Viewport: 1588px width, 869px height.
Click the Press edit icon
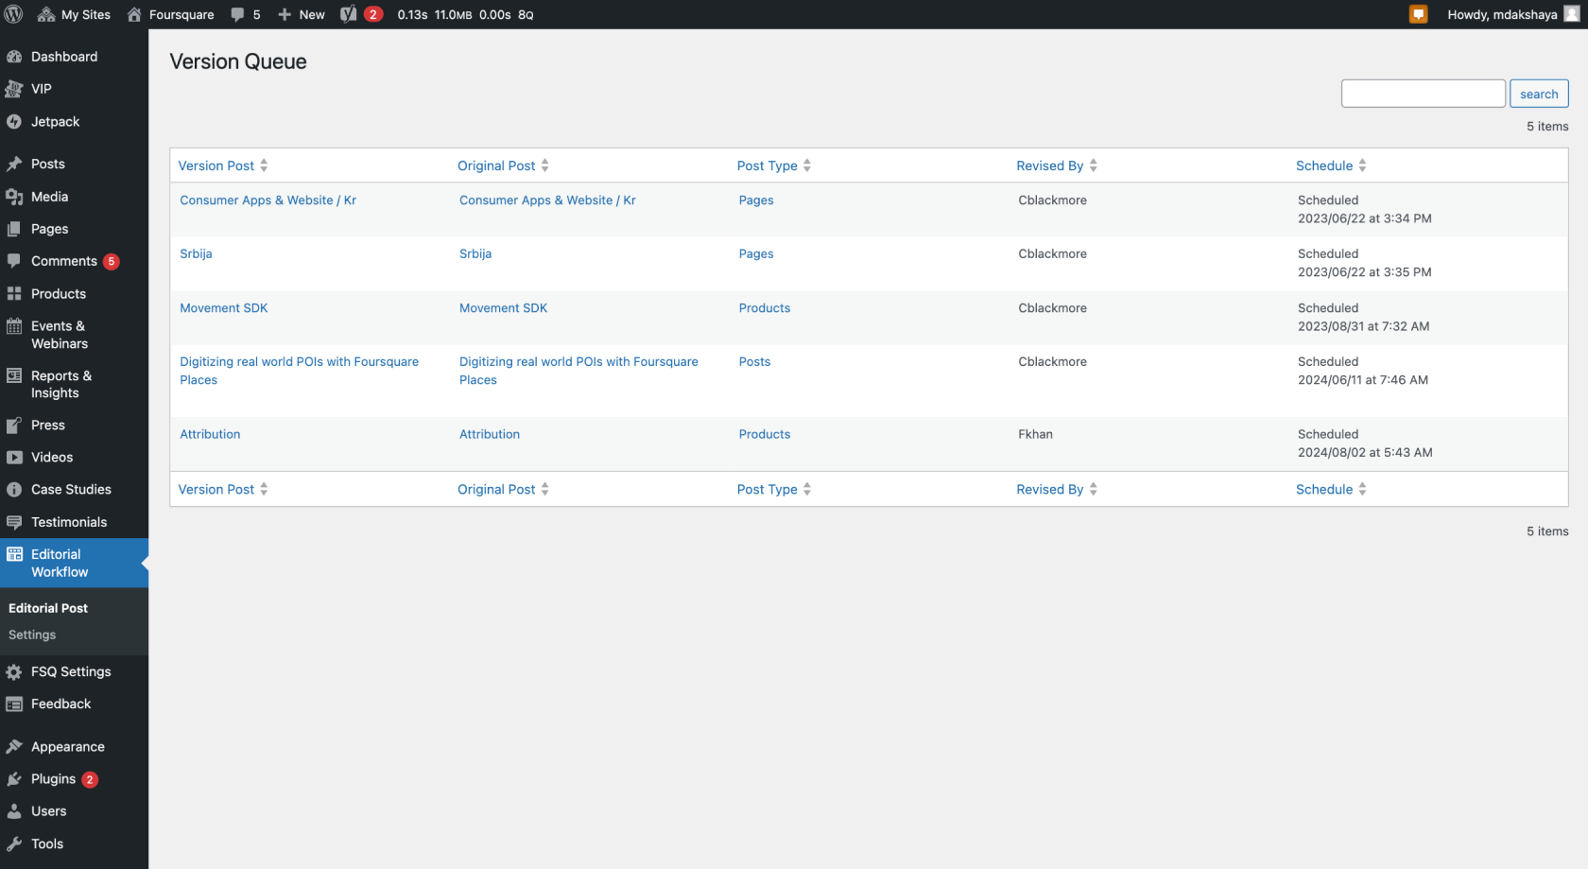[x=14, y=426]
